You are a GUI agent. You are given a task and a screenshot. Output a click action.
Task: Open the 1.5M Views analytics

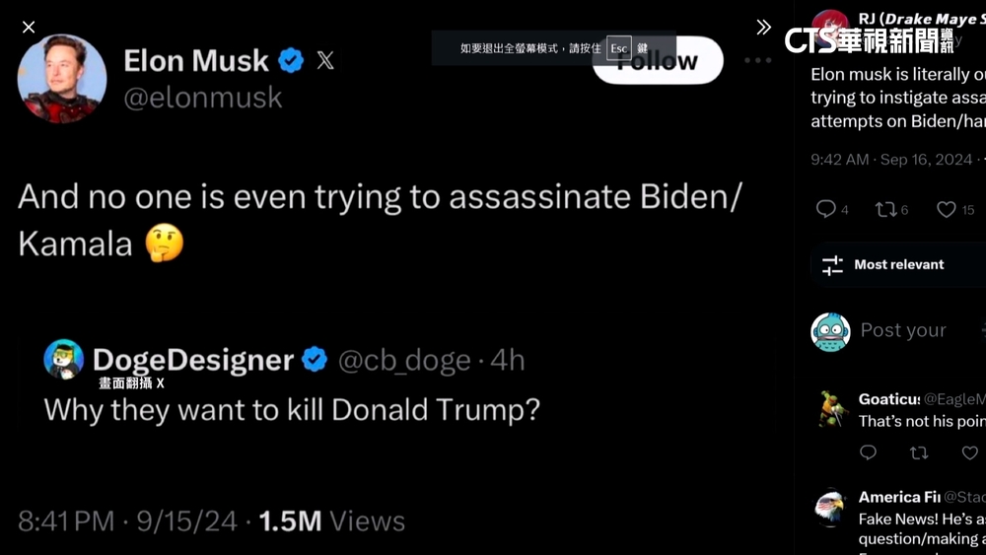click(x=331, y=520)
